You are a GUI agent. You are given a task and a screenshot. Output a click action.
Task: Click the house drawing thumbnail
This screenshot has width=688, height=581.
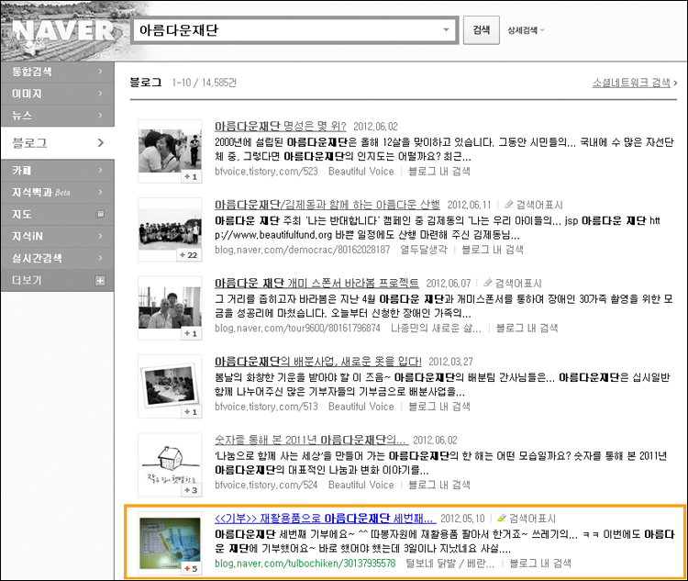(x=170, y=464)
